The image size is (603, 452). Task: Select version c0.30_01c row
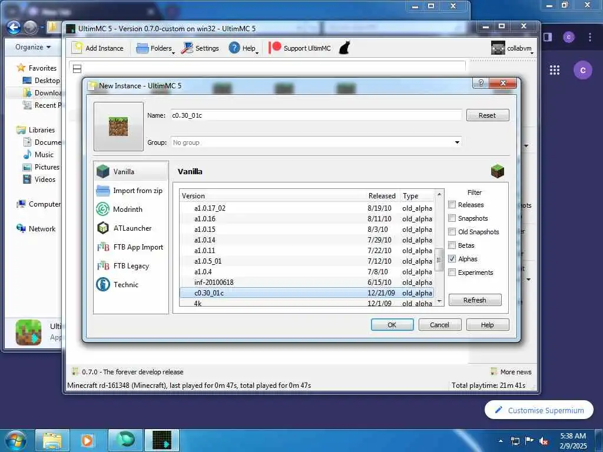[x=307, y=293]
